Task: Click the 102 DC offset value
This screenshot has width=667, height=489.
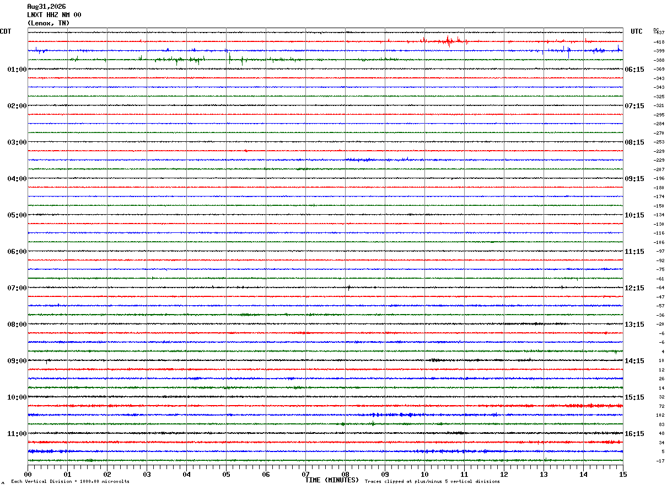Action: (660, 415)
